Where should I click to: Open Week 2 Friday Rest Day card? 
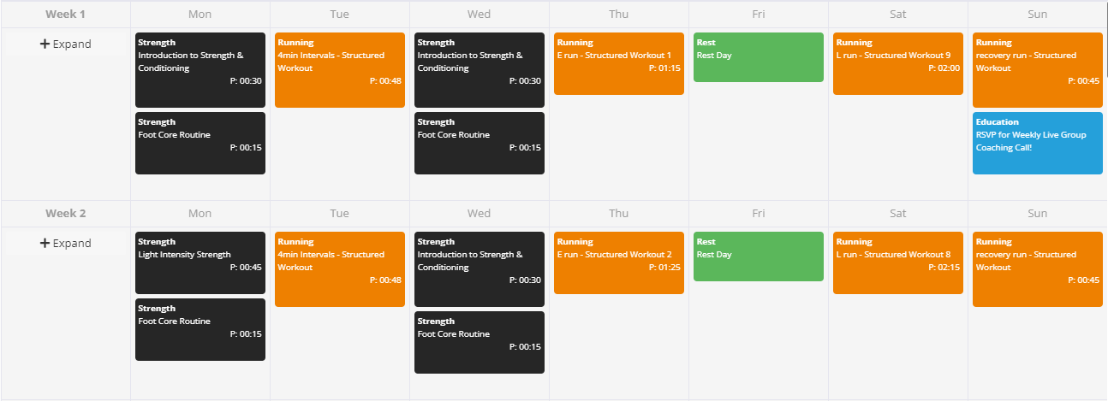tap(759, 257)
